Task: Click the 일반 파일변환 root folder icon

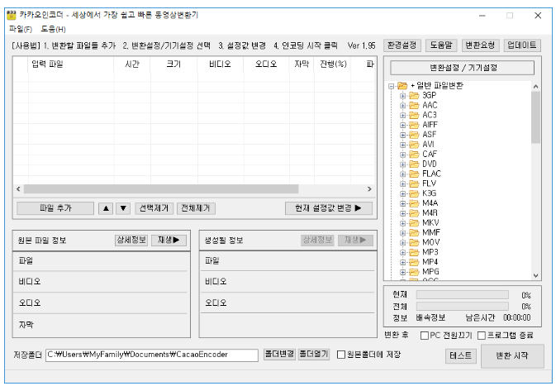Action: pos(402,85)
